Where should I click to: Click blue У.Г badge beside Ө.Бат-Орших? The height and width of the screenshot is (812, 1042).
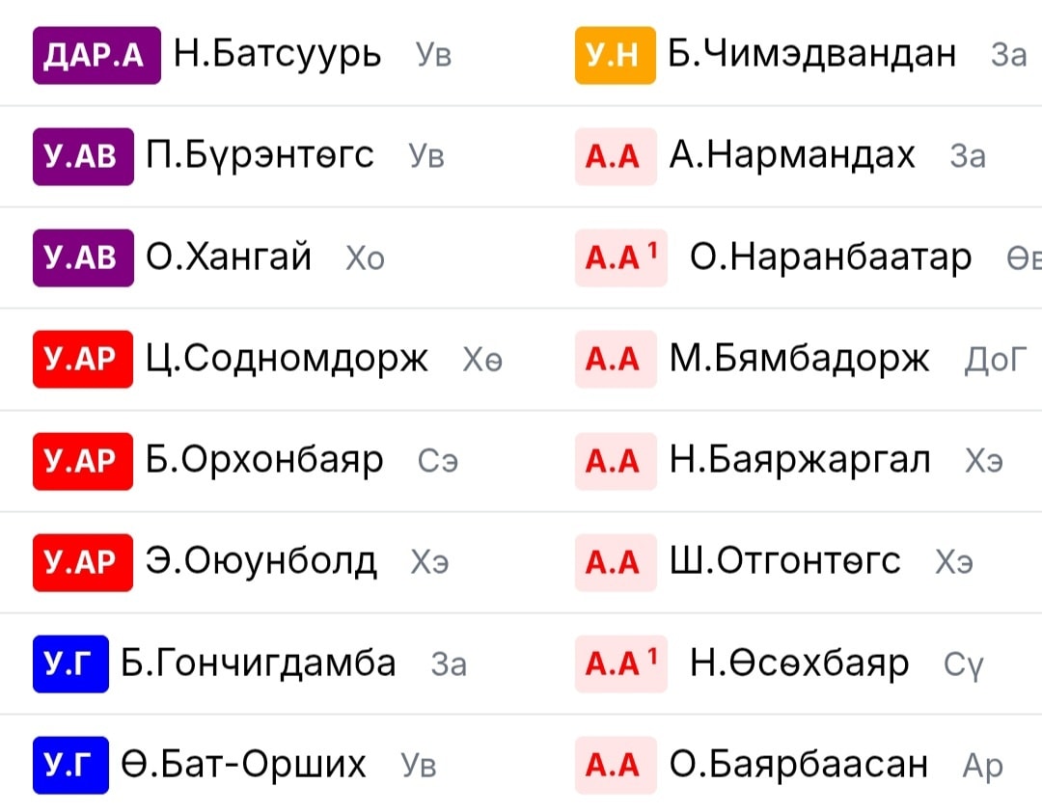tap(70, 765)
